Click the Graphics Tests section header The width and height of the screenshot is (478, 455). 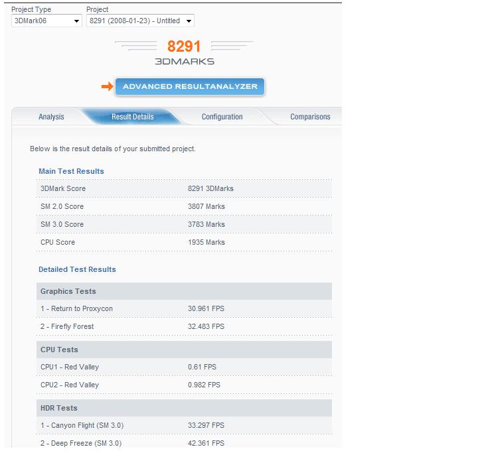click(184, 291)
